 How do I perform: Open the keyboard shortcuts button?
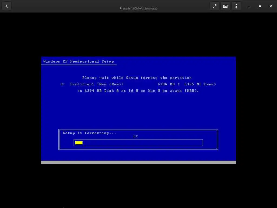[x=225, y=6]
